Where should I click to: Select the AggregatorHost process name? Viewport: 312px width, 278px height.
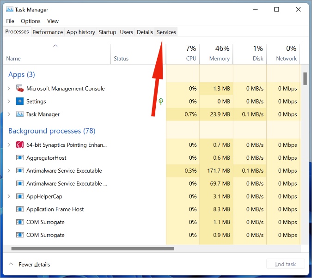pos(46,157)
